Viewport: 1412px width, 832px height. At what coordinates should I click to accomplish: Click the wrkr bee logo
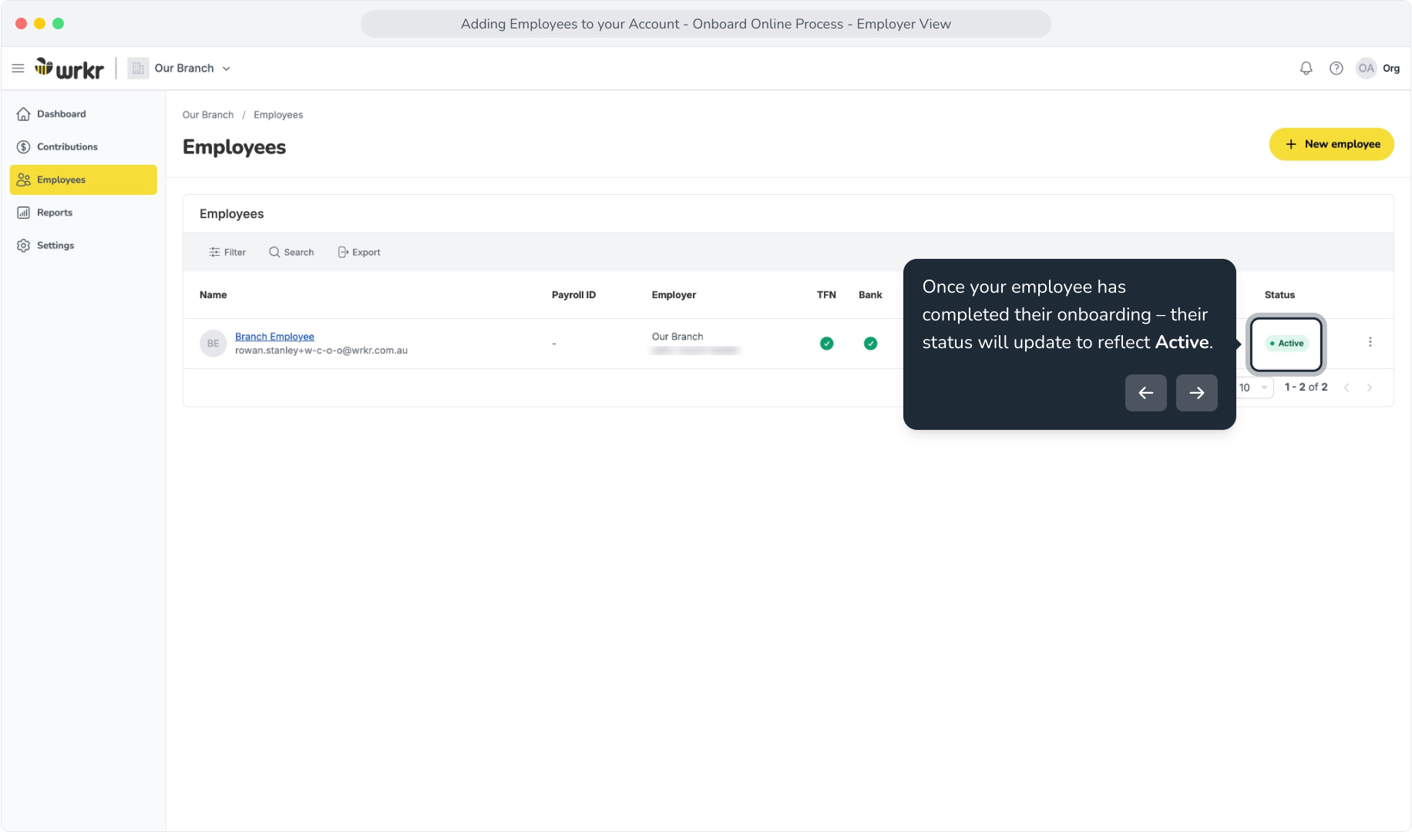[69, 69]
